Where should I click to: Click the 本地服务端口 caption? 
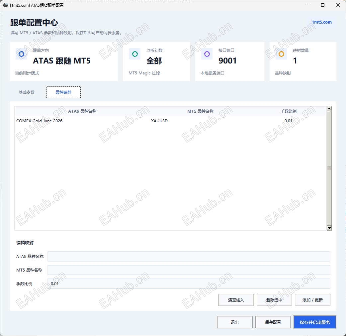point(213,73)
